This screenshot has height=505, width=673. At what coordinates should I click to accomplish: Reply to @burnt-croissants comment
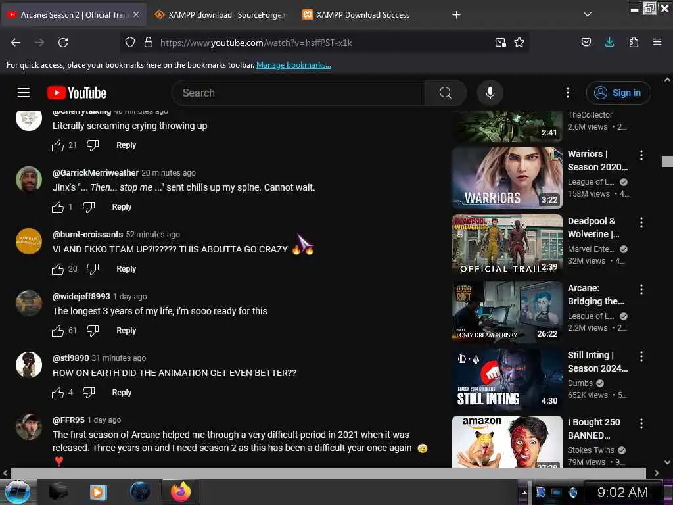click(x=126, y=269)
